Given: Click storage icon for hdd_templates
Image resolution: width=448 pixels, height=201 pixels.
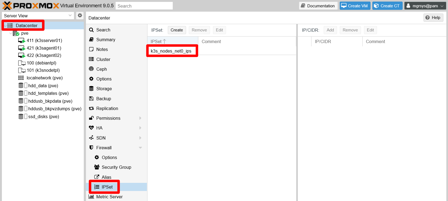Looking at the screenshot, I should pos(21,93).
